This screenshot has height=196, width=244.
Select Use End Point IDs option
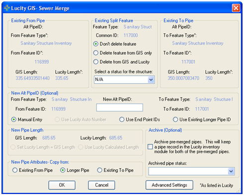pyautogui.click(x=140, y=119)
